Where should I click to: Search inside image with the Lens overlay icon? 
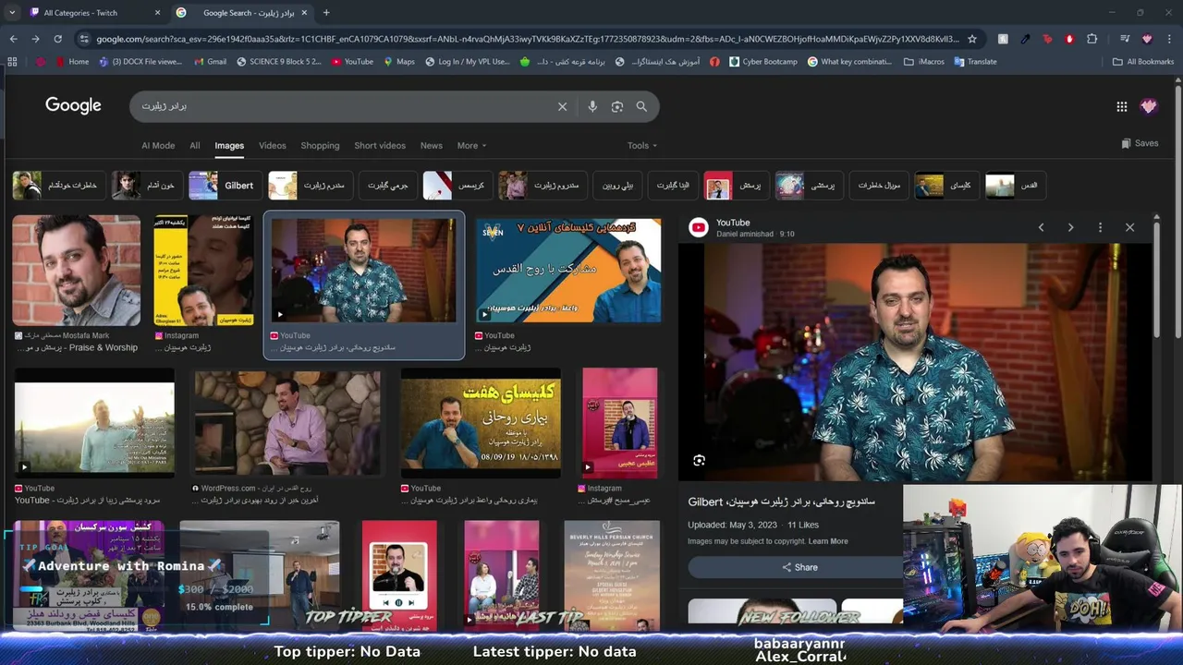700,460
